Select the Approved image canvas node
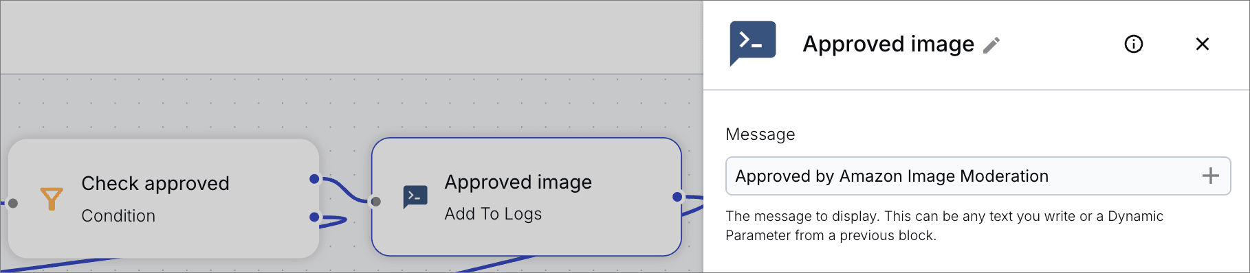 click(x=527, y=197)
